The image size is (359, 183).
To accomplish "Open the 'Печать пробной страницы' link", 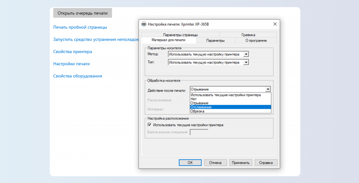I will click(80, 27).
